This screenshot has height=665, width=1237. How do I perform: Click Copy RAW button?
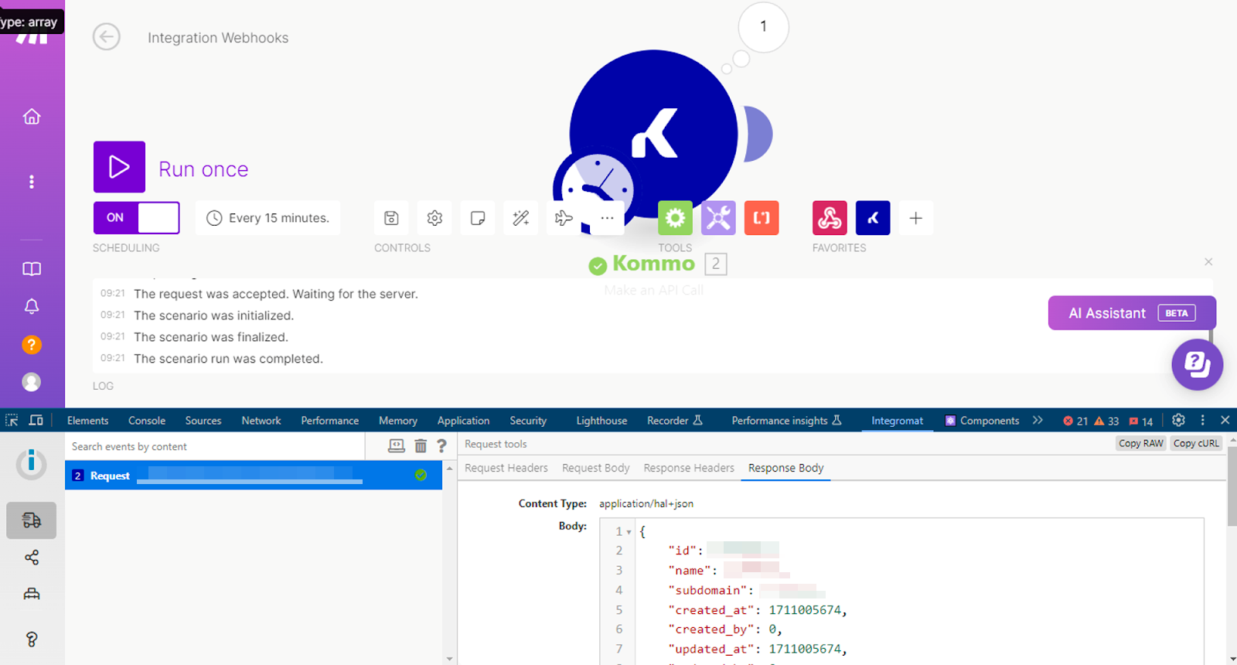[x=1140, y=443]
